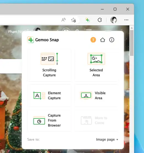Click the disabled More to Come tile
Viewport: 144px width, 153px height.
pos(96,120)
